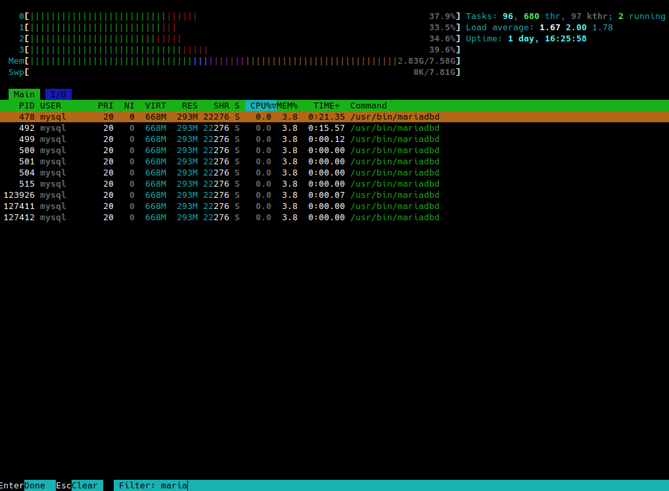Click the Enter Done button
The image size is (669, 491).
[28, 486]
